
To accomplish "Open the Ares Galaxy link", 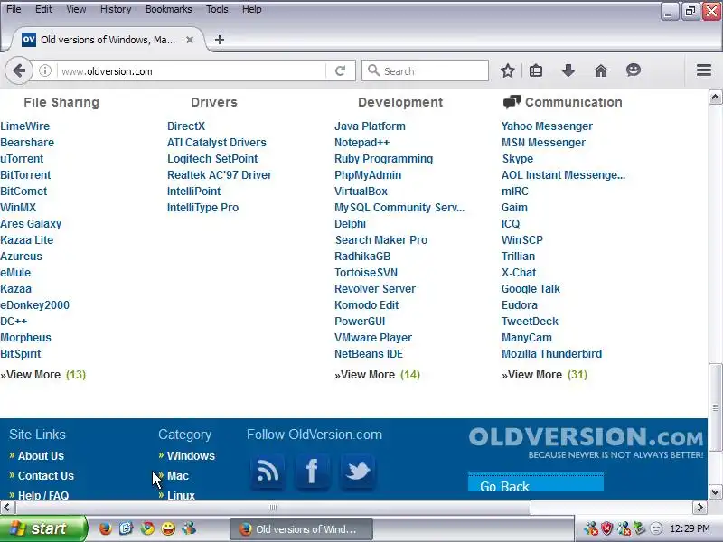I will pos(31,224).
